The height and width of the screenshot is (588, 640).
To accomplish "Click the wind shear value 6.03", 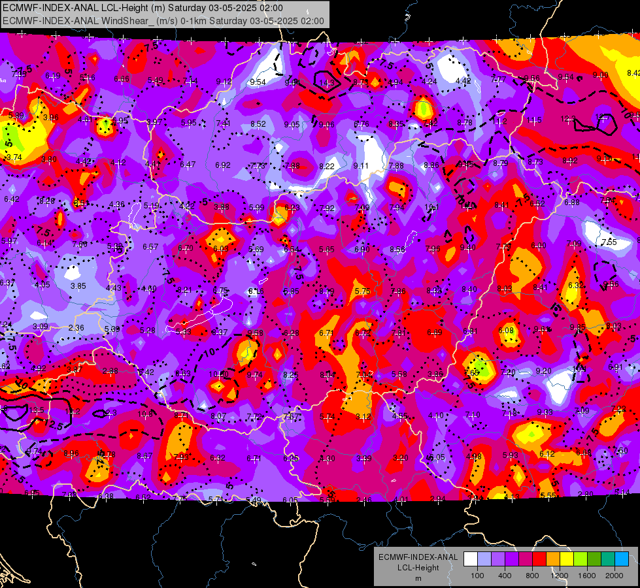I will click(x=221, y=248).
